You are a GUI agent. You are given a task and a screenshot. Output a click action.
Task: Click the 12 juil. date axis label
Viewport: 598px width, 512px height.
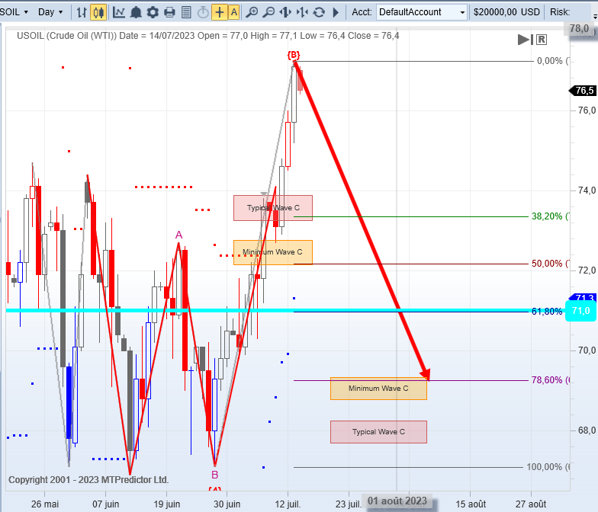[288, 504]
